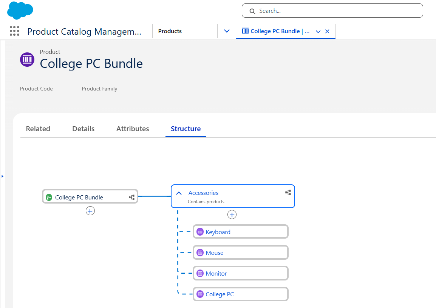
Task: Expand the left sidebar panel arrow
Action: pos(2,176)
